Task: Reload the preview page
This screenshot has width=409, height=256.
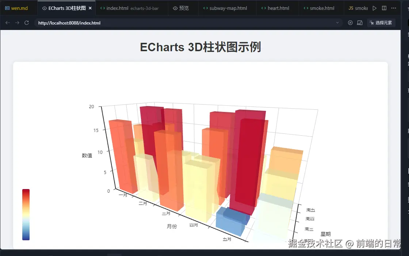Action: pyautogui.click(x=27, y=23)
